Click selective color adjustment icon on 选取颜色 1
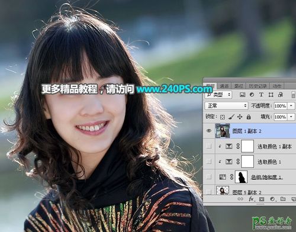The image size is (296, 232). pos(229,162)
